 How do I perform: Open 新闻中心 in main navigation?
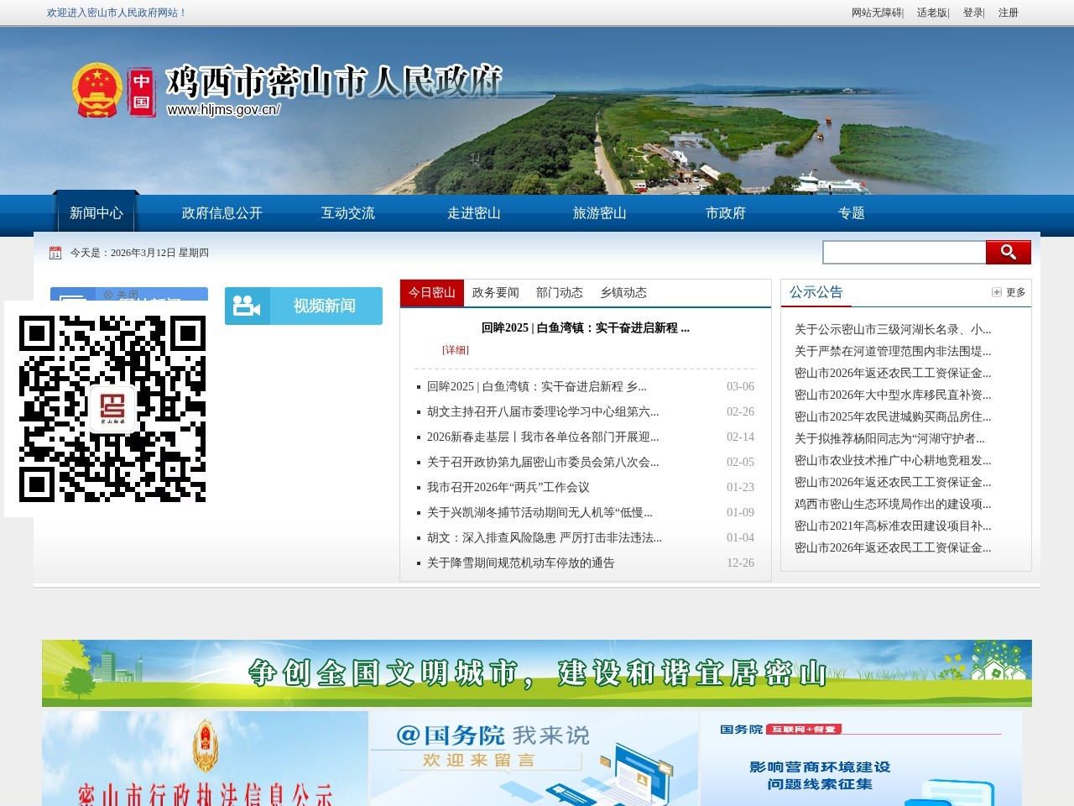point(96,213)
